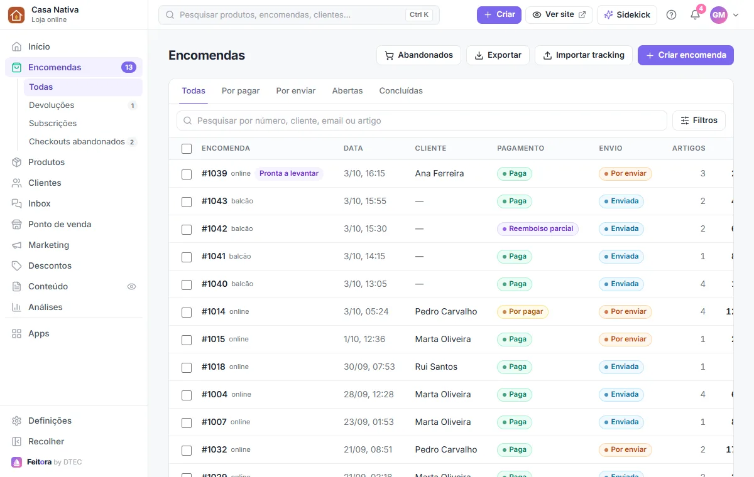The height and width of the screenshot is (477, 754).
Task: Open order #1040 link
Action: pos(214,284)
